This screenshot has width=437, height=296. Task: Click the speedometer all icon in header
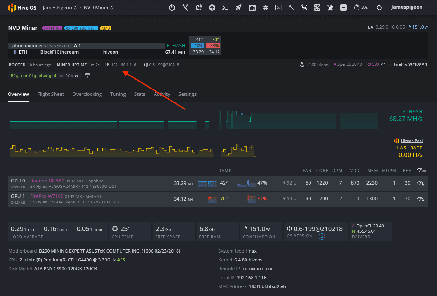(x=421, y=170)
